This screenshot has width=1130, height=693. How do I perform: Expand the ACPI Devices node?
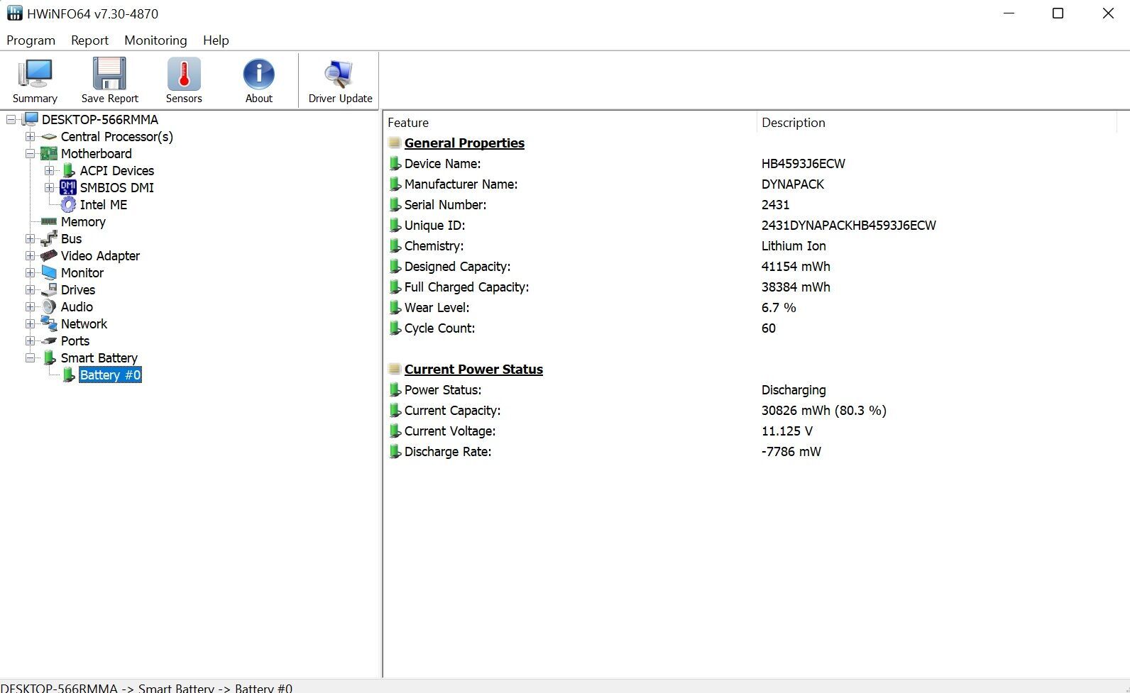pos(49,170)
